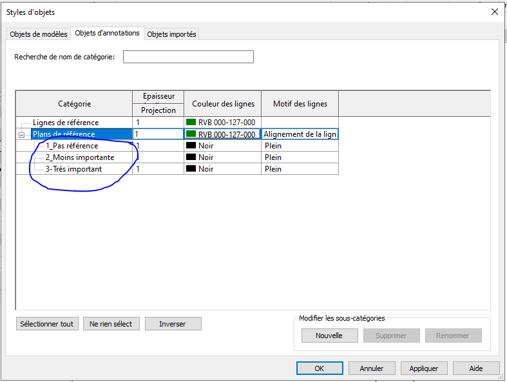Click green color swatch for Lignes de référence
The height and width of the screenshot is (382, 507).
coord(191,123)
